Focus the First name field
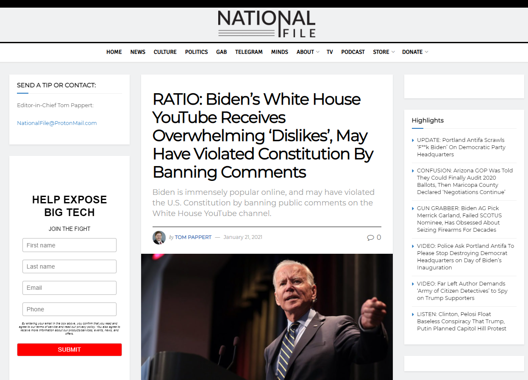The height and width of the screenshot is (380, 528). 69,245
